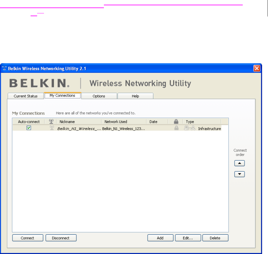
Task: Sort by the Date column header
Action: click(157, 121)
